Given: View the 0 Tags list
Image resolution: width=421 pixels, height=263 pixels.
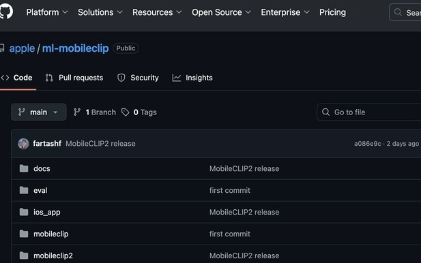Looking at the screenshot, I should pyautogui.click(x=139, y=112).
